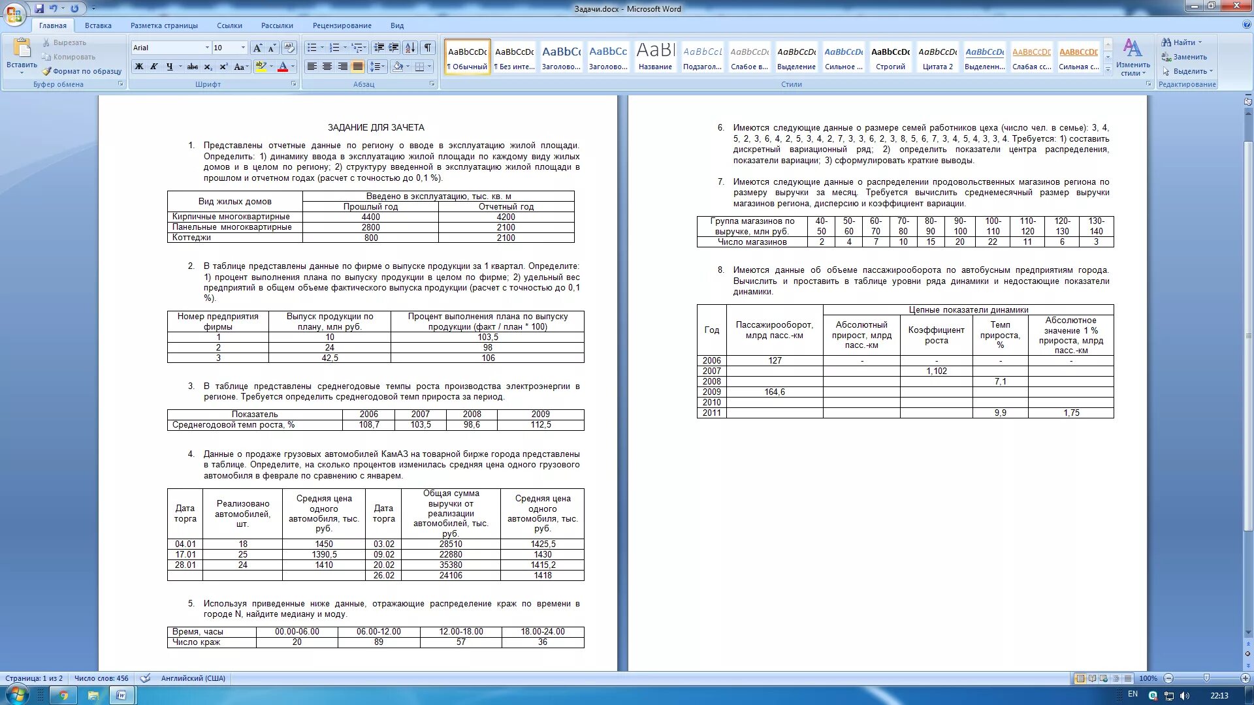This screenshot has height=705, width=1254.
Task: Apply the Строгий style
Action: [x=890, y=57]
